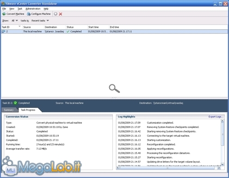The height and width of the screenshot is (178, 229).
Task: Click the 'Customization completed.' log entry
Action: pyautogui.click(x=160, y=123)
